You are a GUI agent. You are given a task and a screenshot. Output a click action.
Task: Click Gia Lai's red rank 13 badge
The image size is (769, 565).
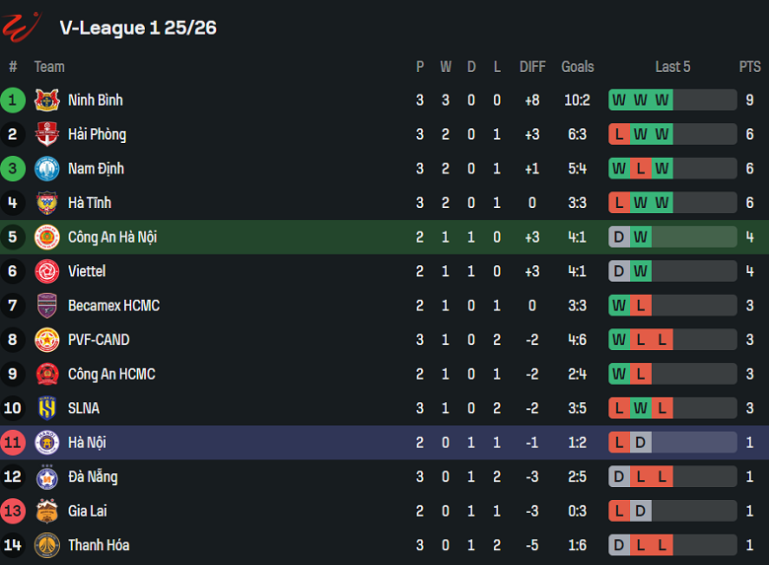[x=13, y=511]
